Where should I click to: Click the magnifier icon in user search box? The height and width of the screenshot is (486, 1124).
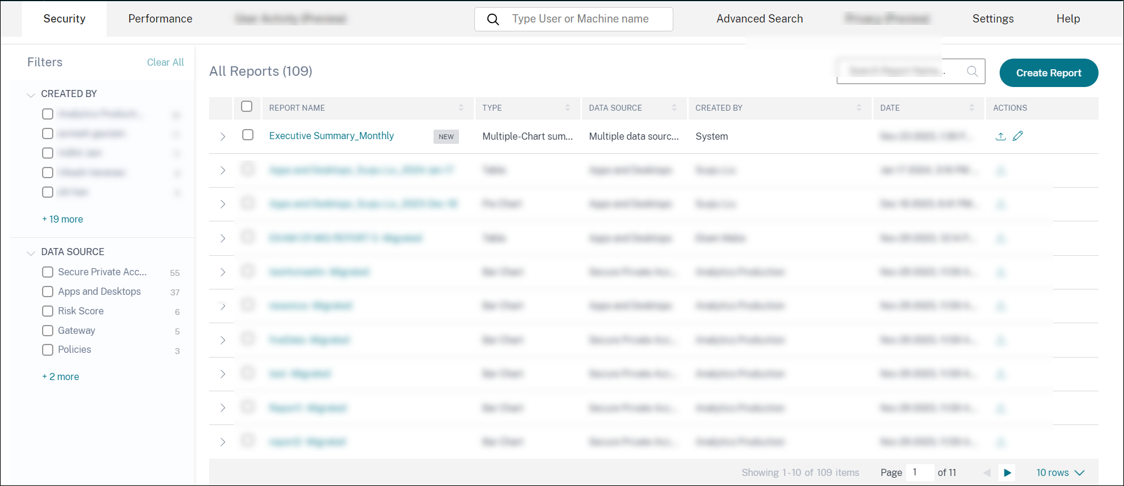click(493, 20)
